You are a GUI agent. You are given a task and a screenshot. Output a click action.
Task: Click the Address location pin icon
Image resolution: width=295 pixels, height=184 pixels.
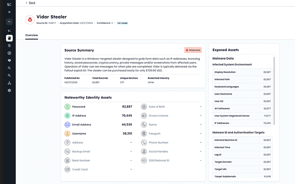pyautogui.click(x=67, y=142)
